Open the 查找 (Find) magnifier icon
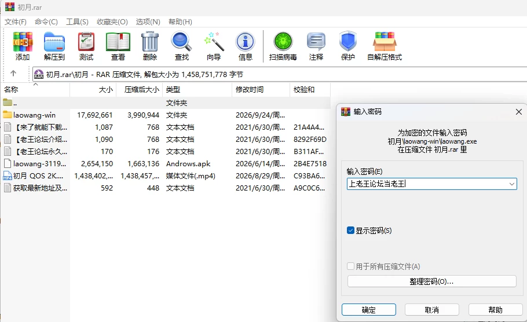 pos(181,42)
